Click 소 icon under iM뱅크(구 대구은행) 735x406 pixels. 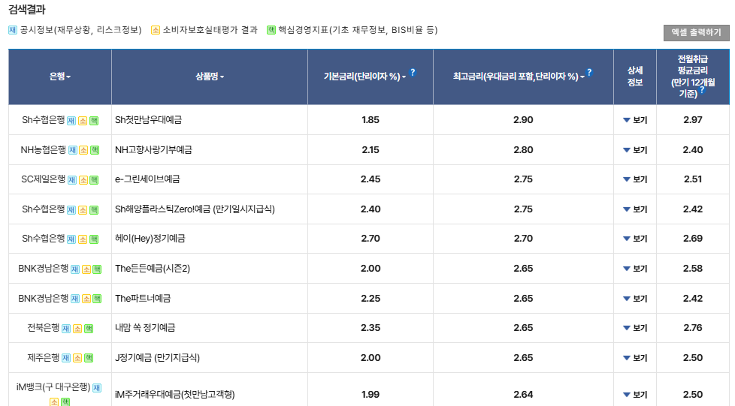[x=54, y=401]
